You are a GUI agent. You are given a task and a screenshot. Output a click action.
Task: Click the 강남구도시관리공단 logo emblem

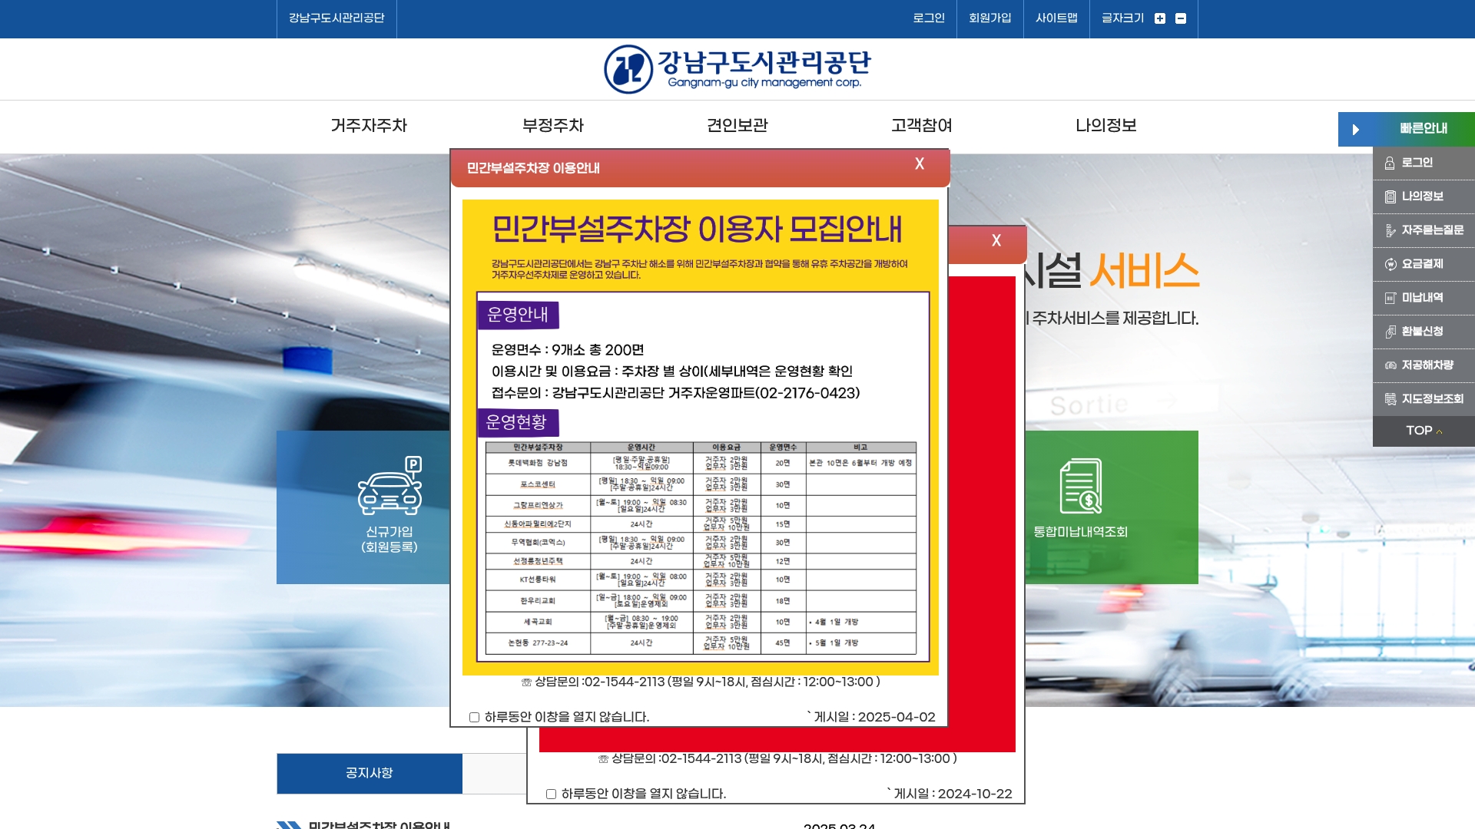[628, 69]
